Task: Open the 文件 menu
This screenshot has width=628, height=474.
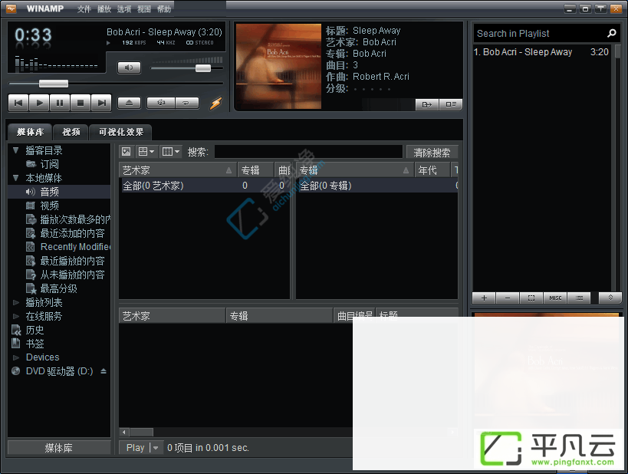Action: [84, 8]
